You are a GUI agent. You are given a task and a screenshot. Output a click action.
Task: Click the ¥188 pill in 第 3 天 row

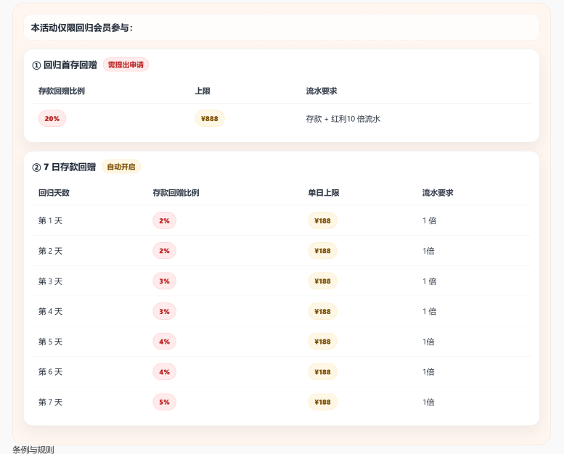(322, 281)
